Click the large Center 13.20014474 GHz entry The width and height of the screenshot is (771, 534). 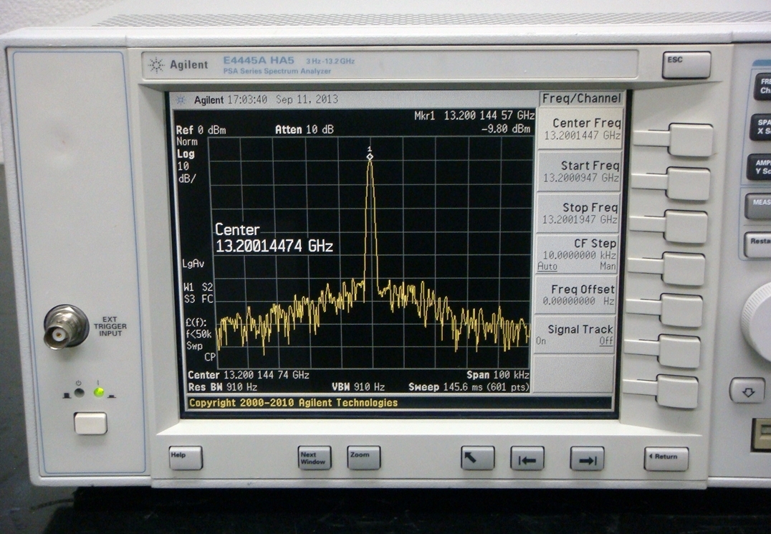274,238
